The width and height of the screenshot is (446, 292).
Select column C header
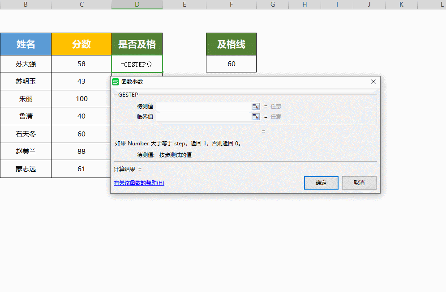coord(81,4)
